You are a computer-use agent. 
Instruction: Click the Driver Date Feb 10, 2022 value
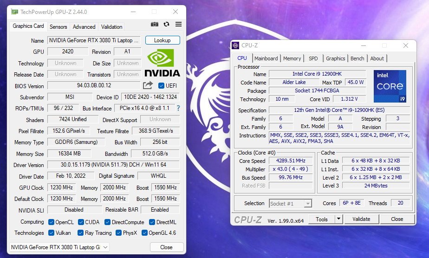pyautogui.click(x=71, y=176)
